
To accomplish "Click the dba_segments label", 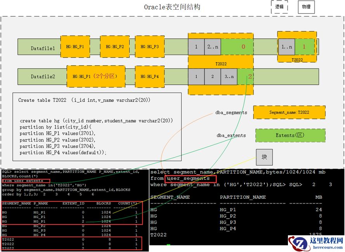I will [x=231, y=113].
